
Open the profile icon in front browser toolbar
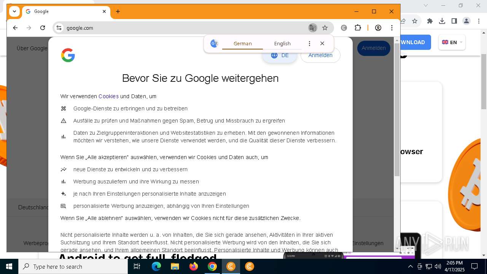tap(378, 28)
